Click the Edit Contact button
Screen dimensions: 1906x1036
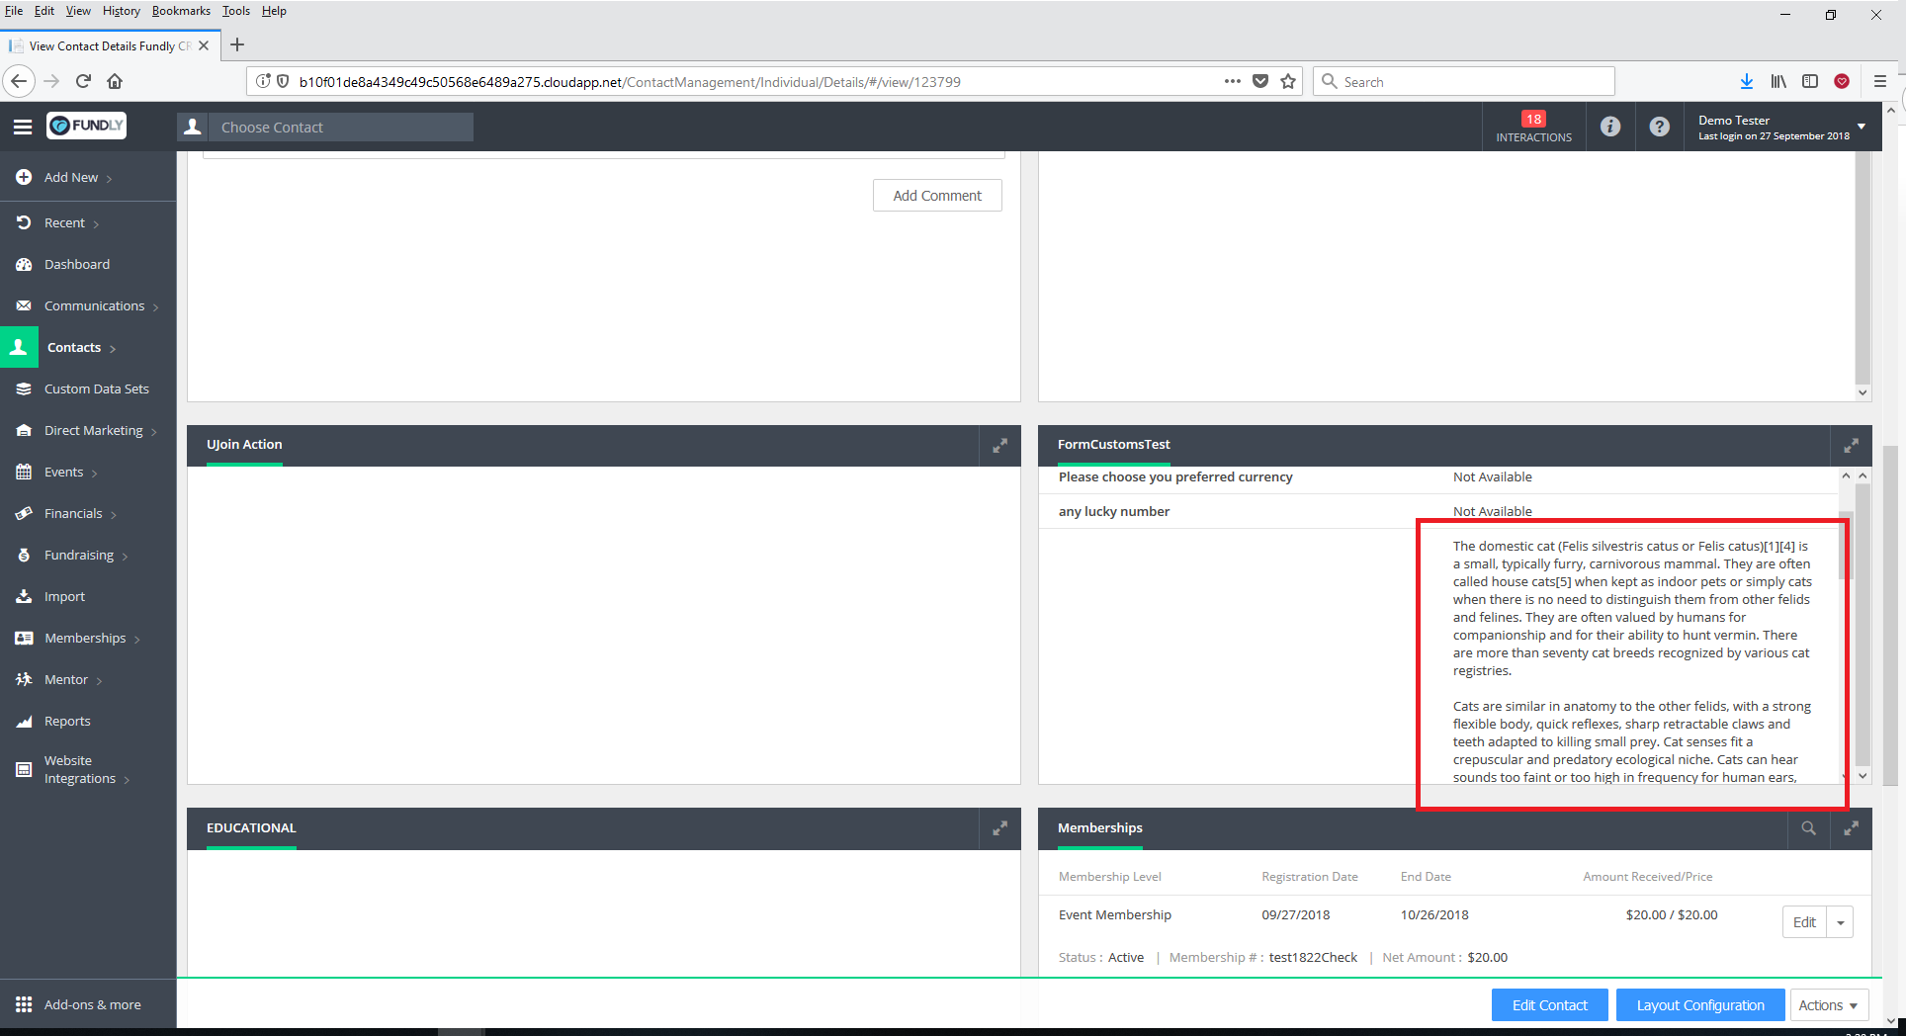click(x=1549, y=1005)
